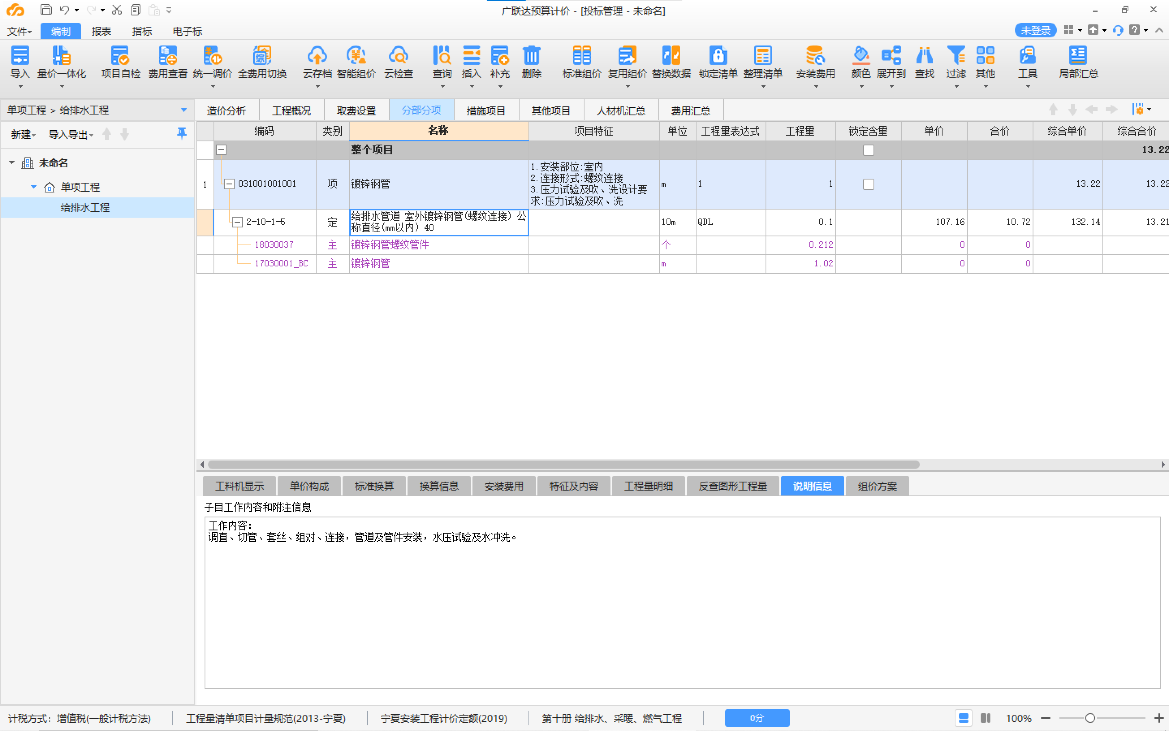The height and width of the screenshot is (731, 1169).
Task: Click the 造价分析 tab
Action: tap(226, 111)
